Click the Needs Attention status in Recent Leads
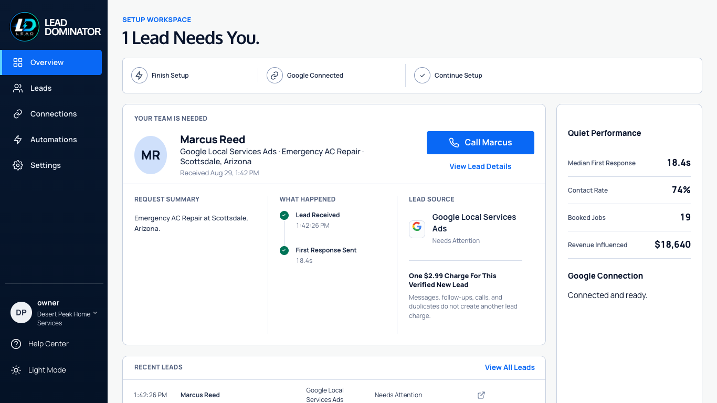The width and height of the screenshot is (717, 403). (398, 395)
